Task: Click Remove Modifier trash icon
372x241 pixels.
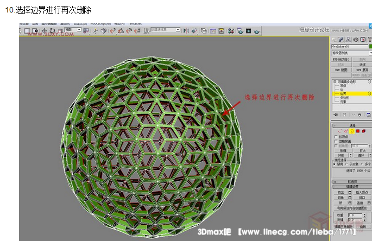Action: (359, 115)
